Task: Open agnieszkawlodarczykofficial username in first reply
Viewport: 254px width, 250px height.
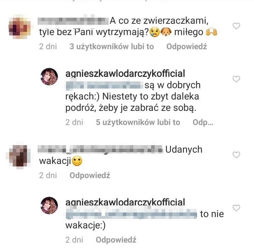Action: pos(125,74)
